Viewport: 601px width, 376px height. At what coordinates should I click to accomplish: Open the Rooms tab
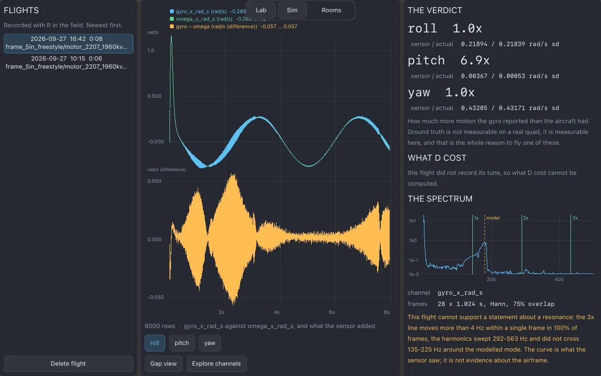point(331,10)
